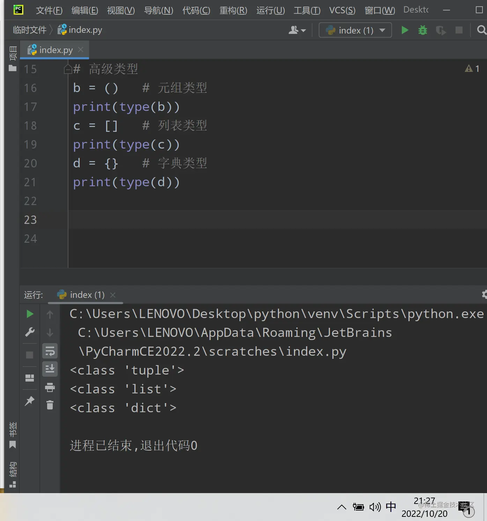
Task: Click the <class 'dict'> output line
Action: 123,408
